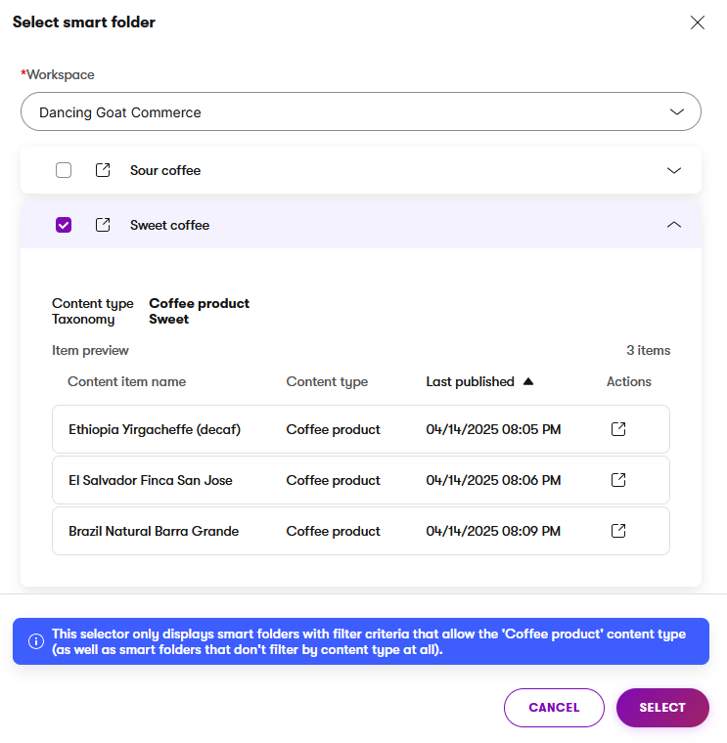
Task: Open the Workspace dropdown
Action: point(360,112)
